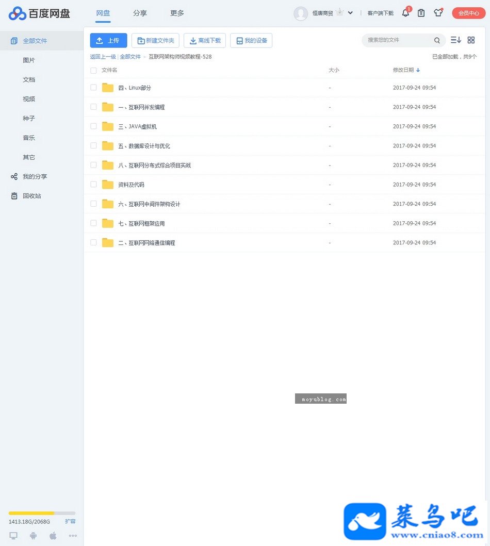Viewport: 490px width, 546px height.
Task: Open the notification bell icon
Action: (406, 13)
